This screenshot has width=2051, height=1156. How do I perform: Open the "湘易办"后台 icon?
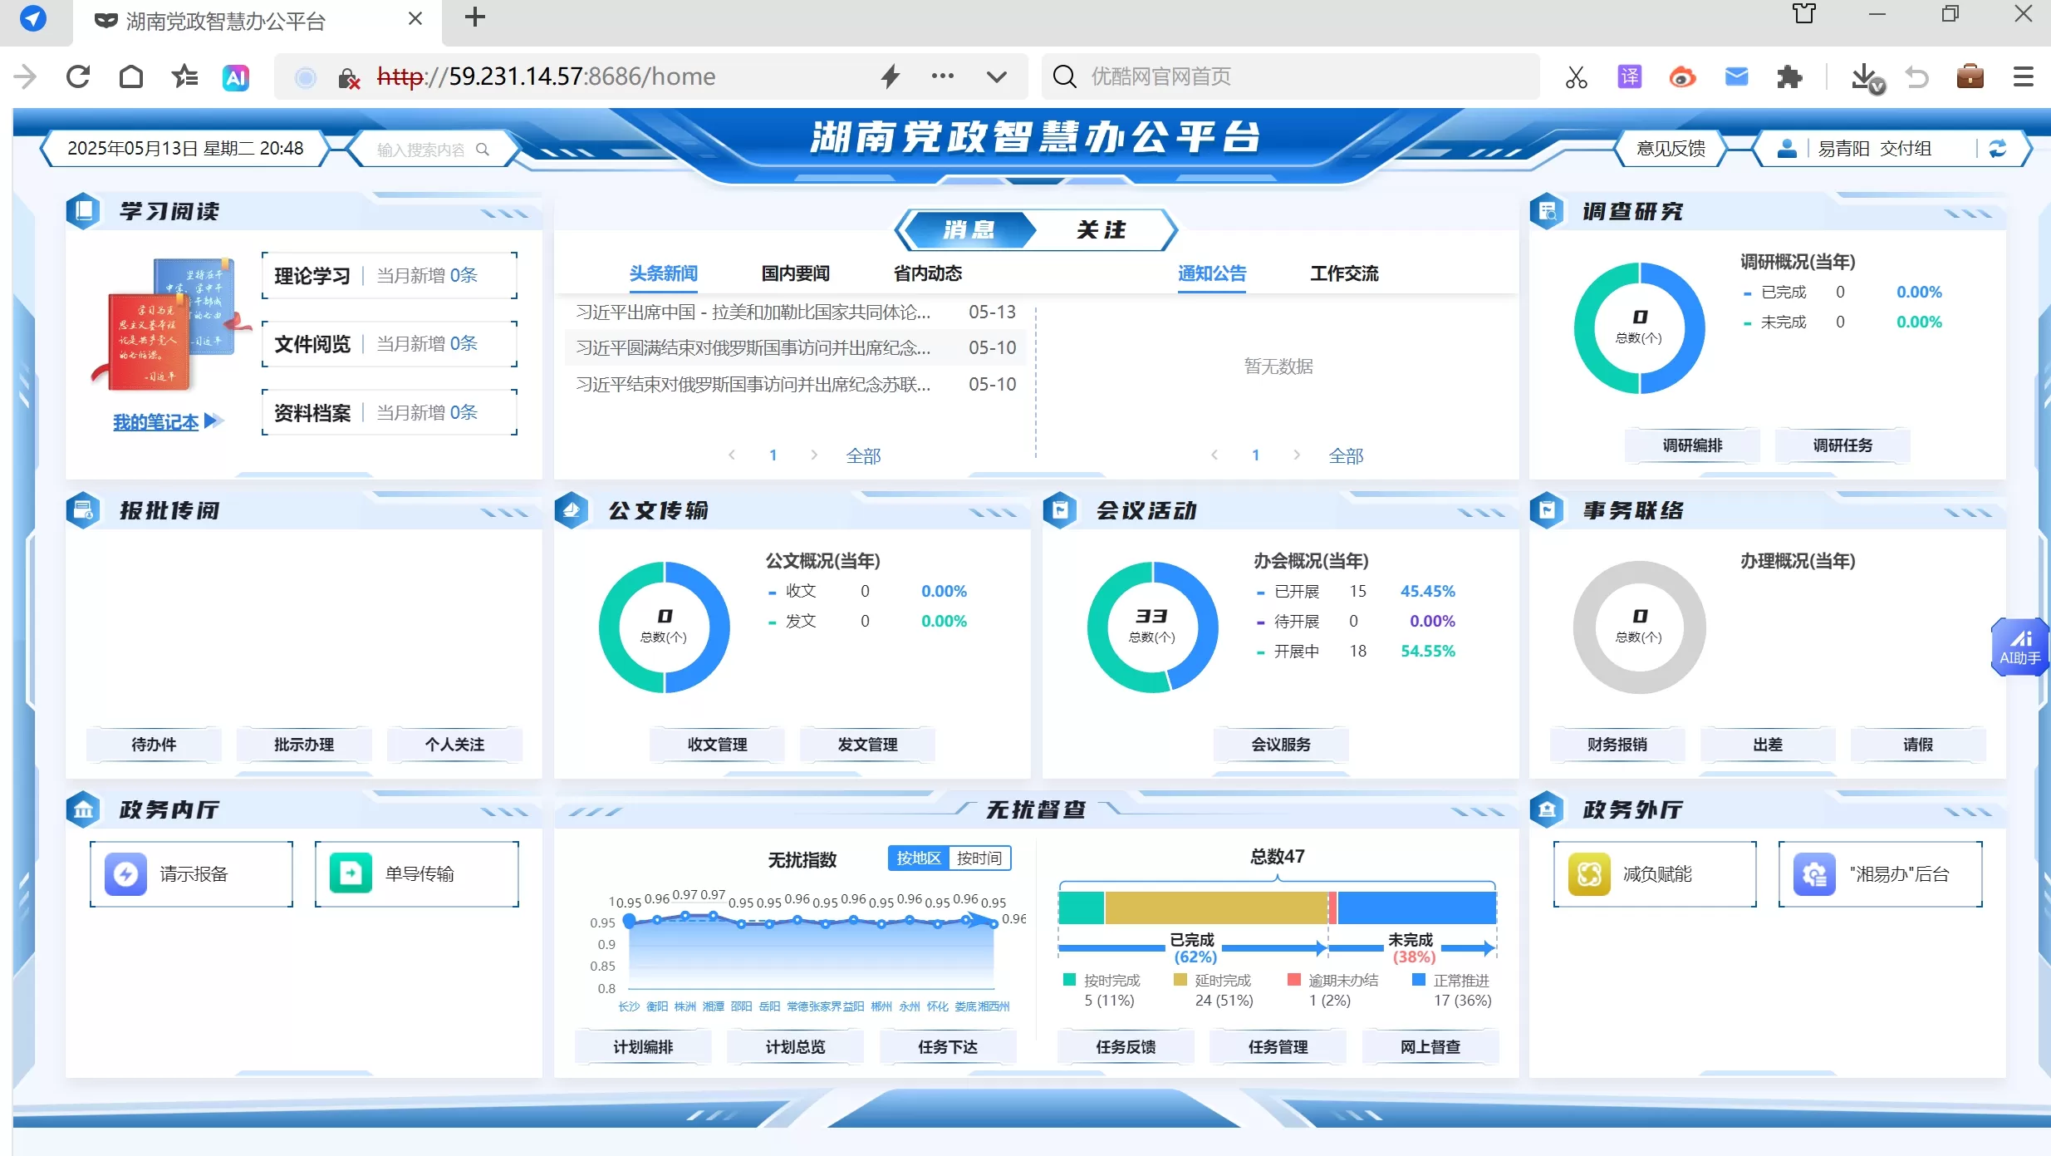point(1813,873)
